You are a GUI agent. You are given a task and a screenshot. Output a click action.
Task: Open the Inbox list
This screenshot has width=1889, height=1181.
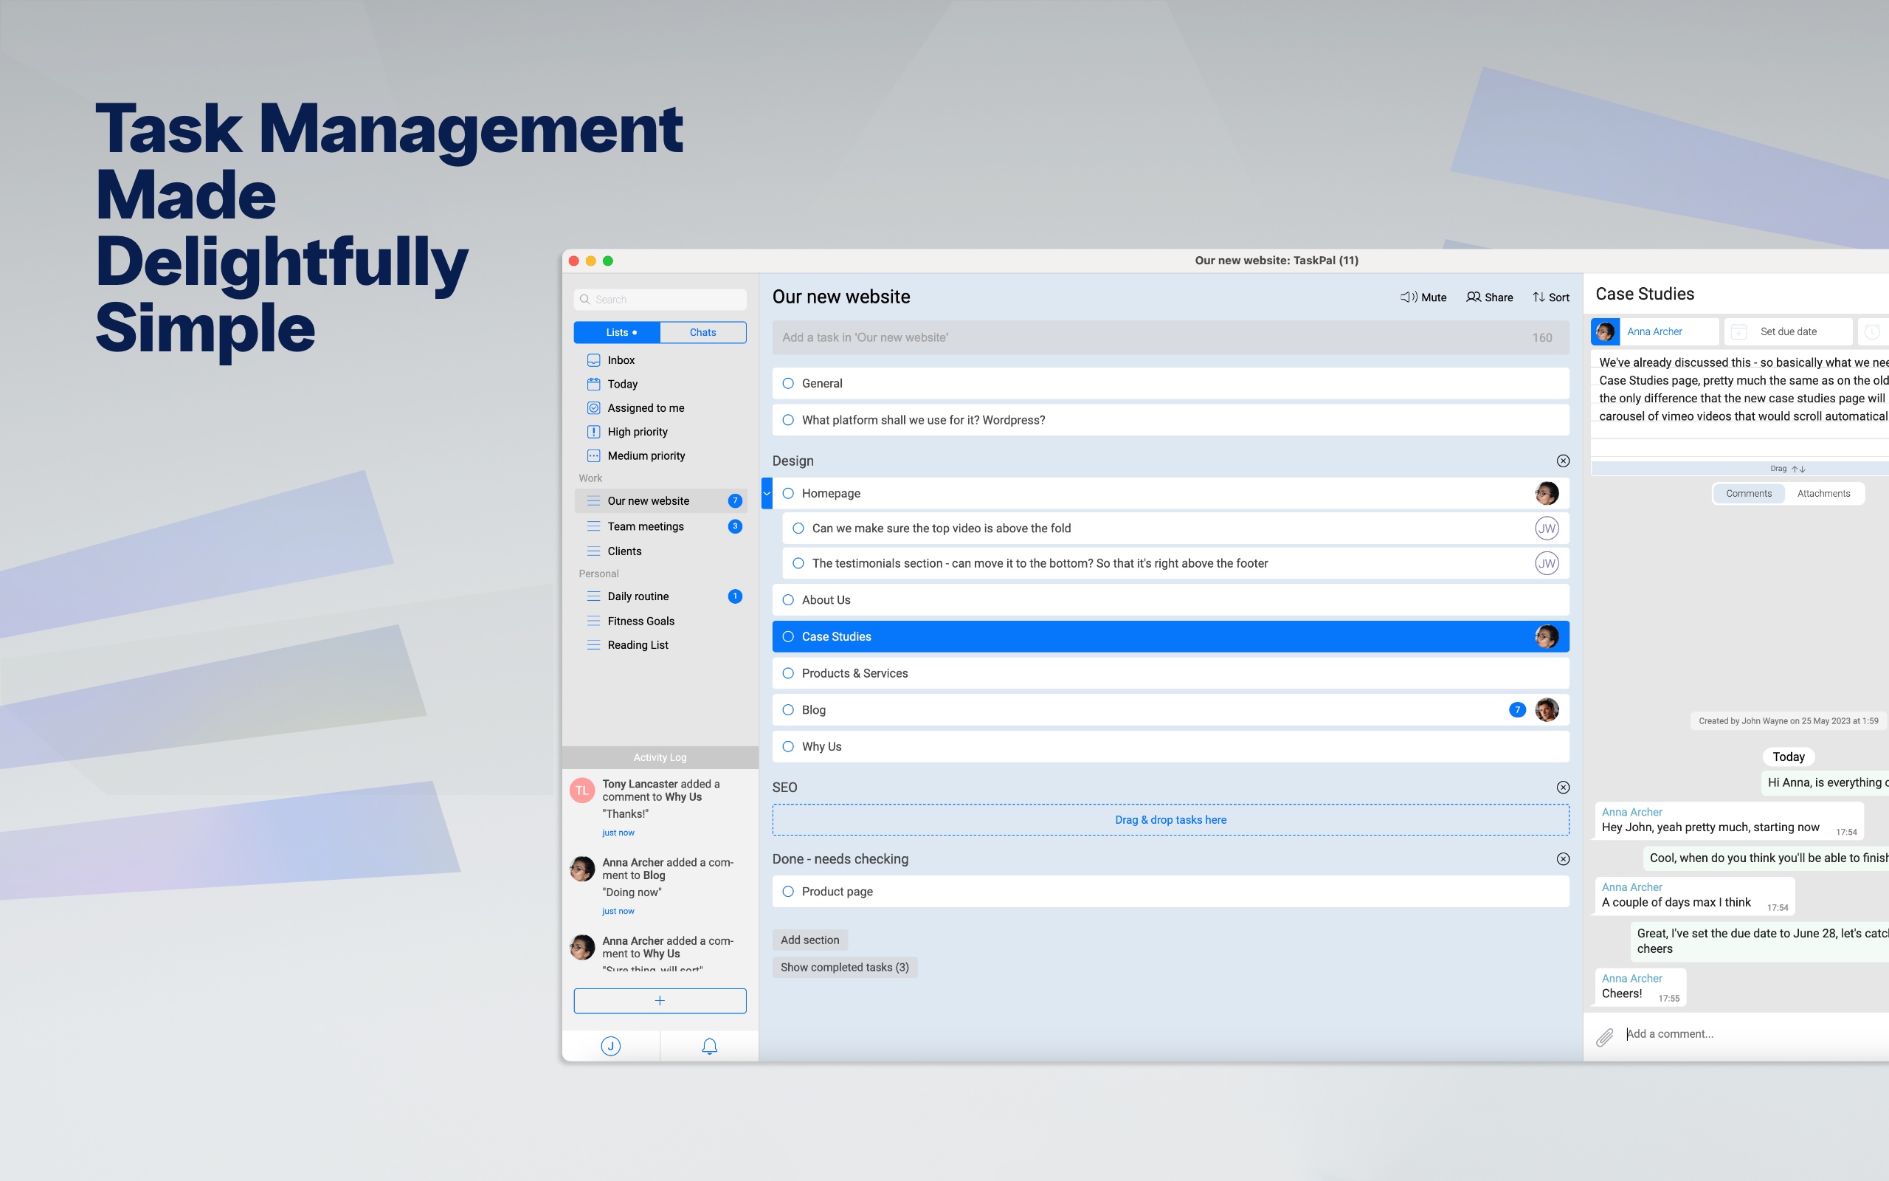coord(621,360)
